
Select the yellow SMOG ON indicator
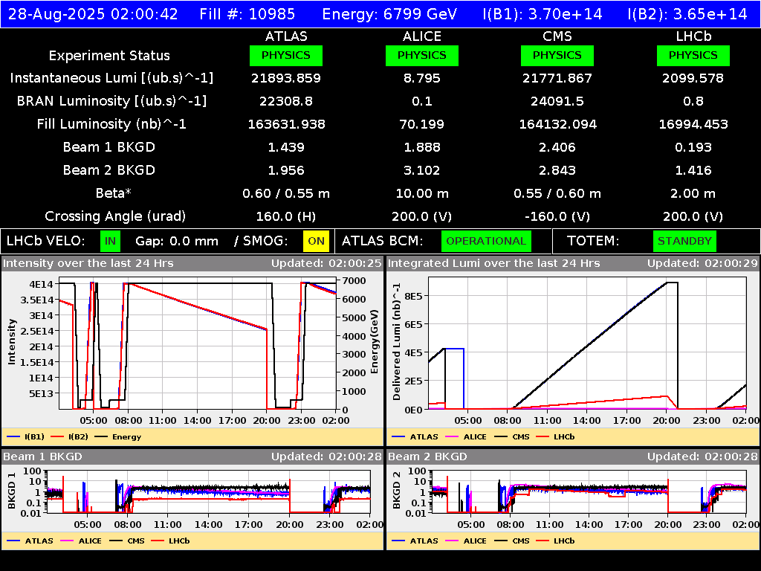coord(316,241)
